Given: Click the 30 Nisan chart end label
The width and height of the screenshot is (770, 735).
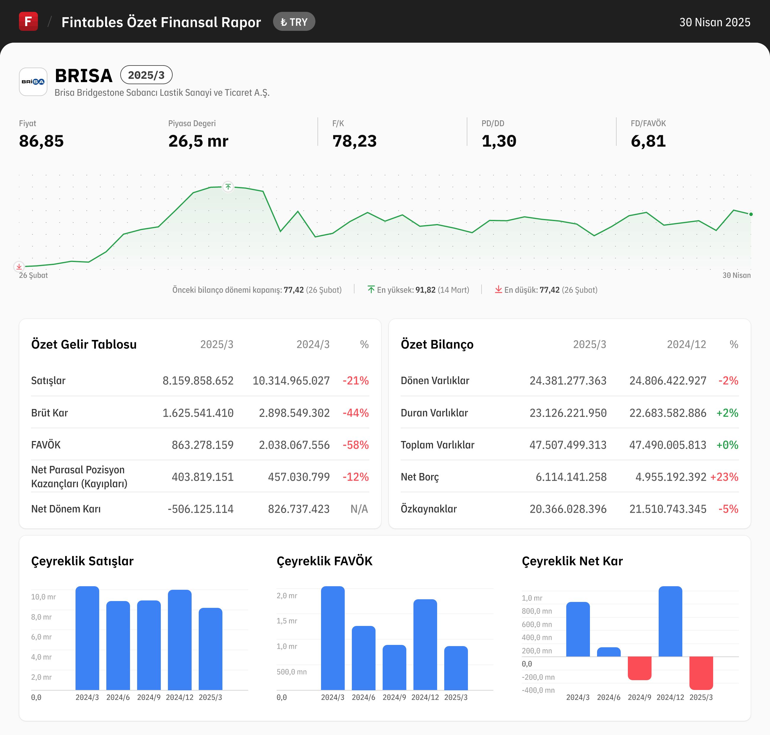Looking at the screenshot, I should pyautogui.click(x=736, y=275).
